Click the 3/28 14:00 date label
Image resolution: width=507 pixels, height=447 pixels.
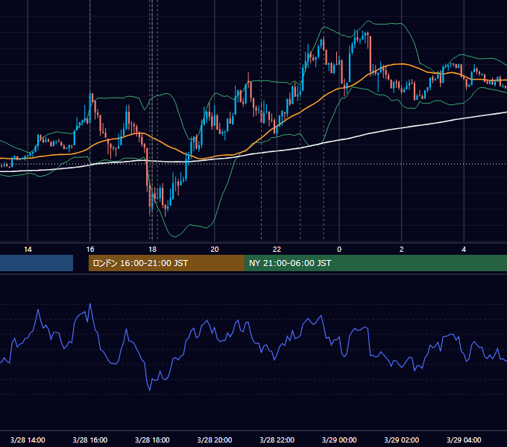coord(28,440)
